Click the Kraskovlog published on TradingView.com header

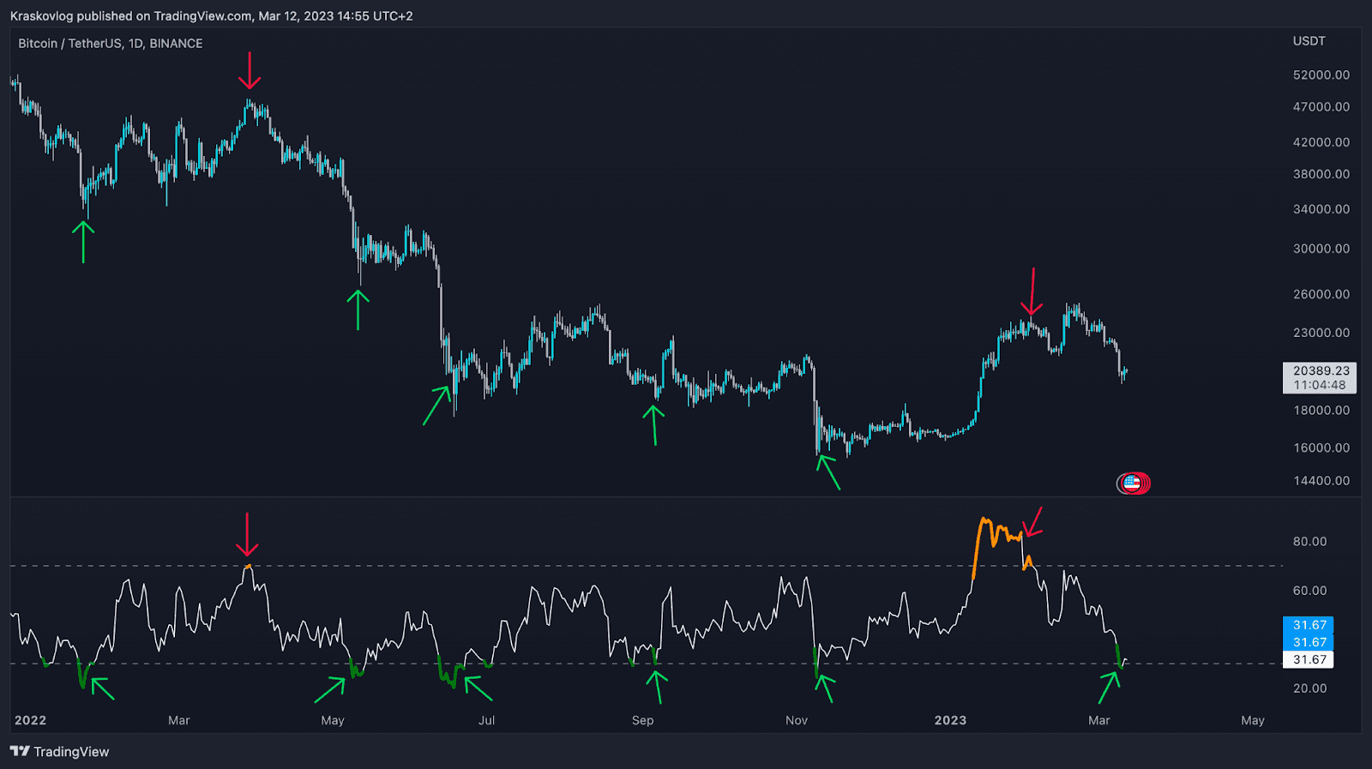coord(212,16)
